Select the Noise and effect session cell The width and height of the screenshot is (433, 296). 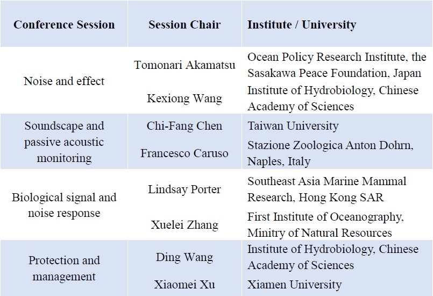(64, 81)
